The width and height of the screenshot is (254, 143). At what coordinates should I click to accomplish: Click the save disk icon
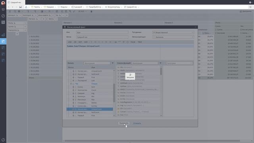[x=20, y=7]
